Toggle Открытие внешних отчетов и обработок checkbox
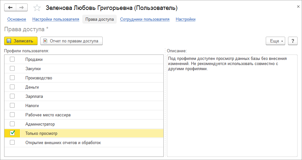Screen dimensions: 302x160 [x=12, y=142]
